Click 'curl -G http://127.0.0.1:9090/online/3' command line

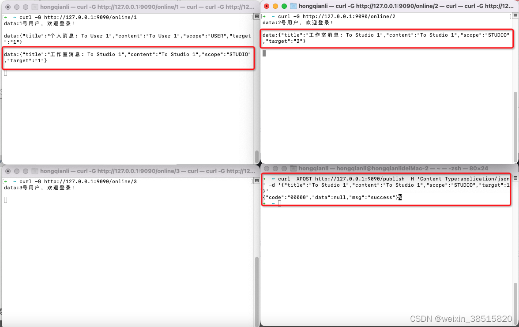[78, 181]
